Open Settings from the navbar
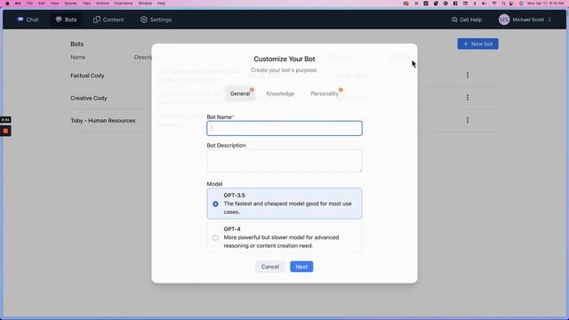The height and width of the screenshot is (320, 569). pos(156,20)
